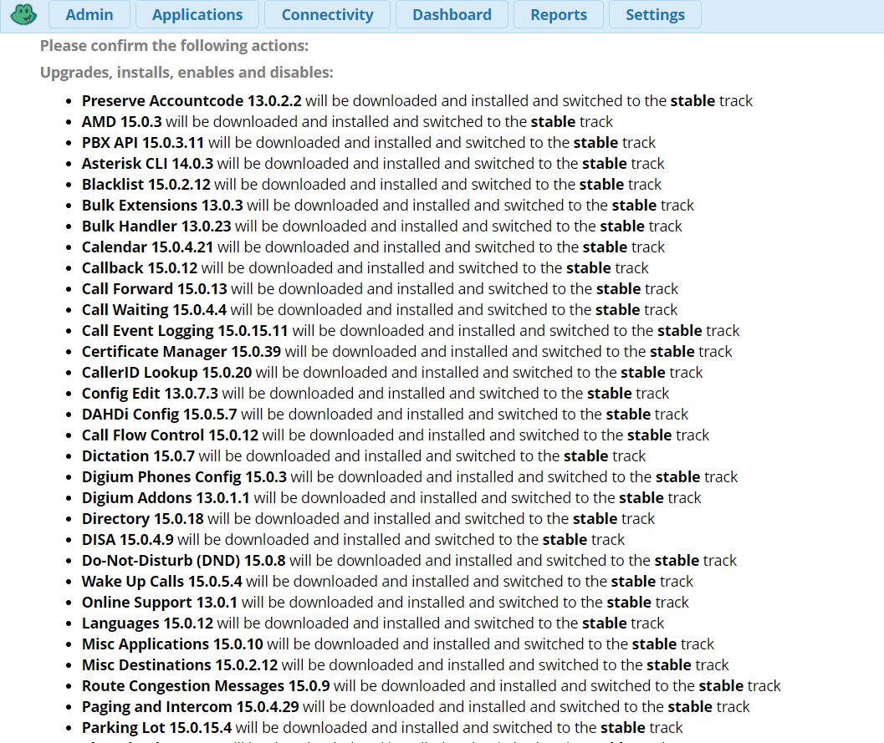This screenshot has height=743, width=884.
Task: Open the Settings menu
Action: point(655,15)
